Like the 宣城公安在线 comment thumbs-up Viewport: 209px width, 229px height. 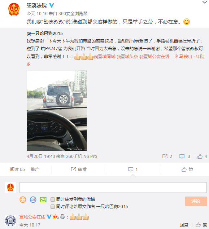(x=201, y=225)
